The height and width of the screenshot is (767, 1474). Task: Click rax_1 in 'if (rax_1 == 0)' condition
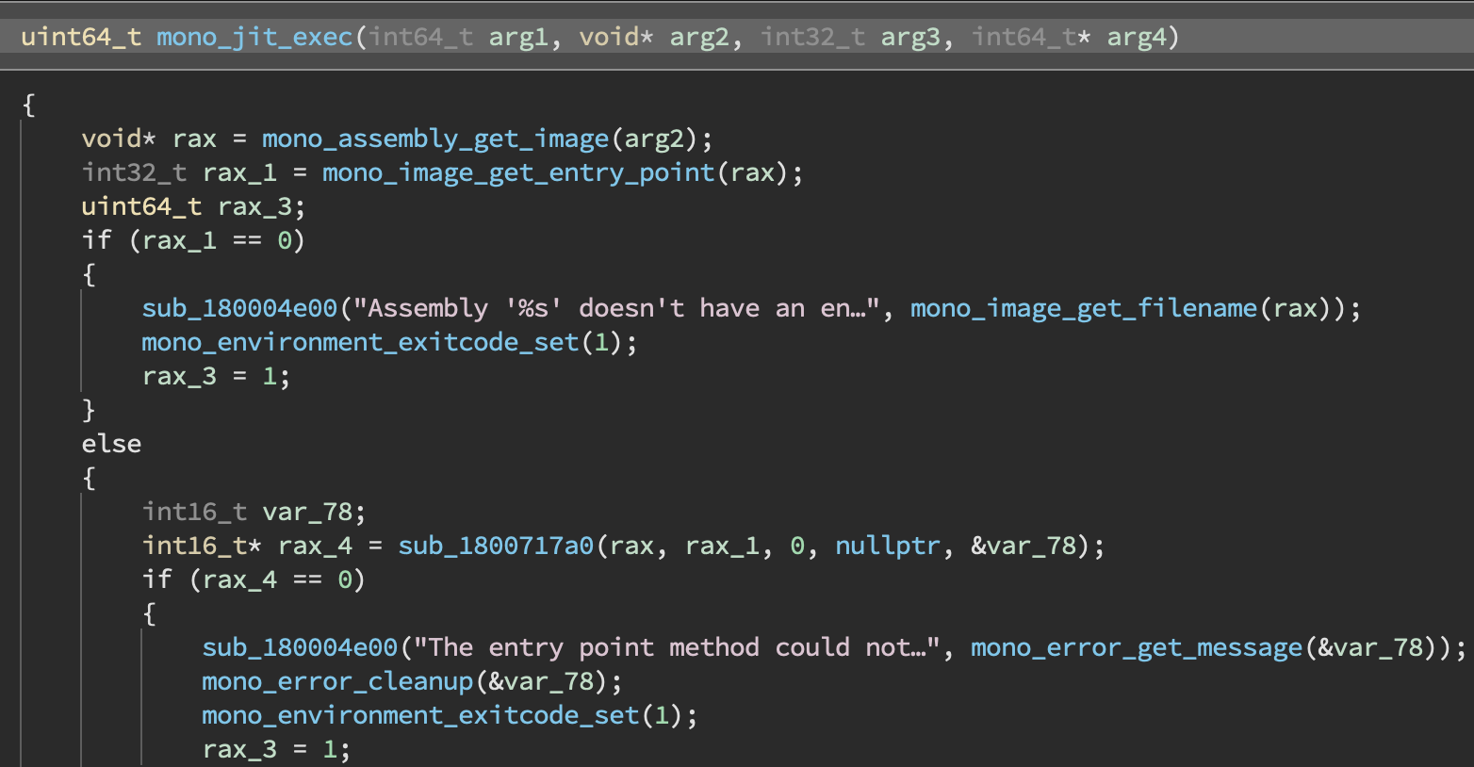[179, 240]
